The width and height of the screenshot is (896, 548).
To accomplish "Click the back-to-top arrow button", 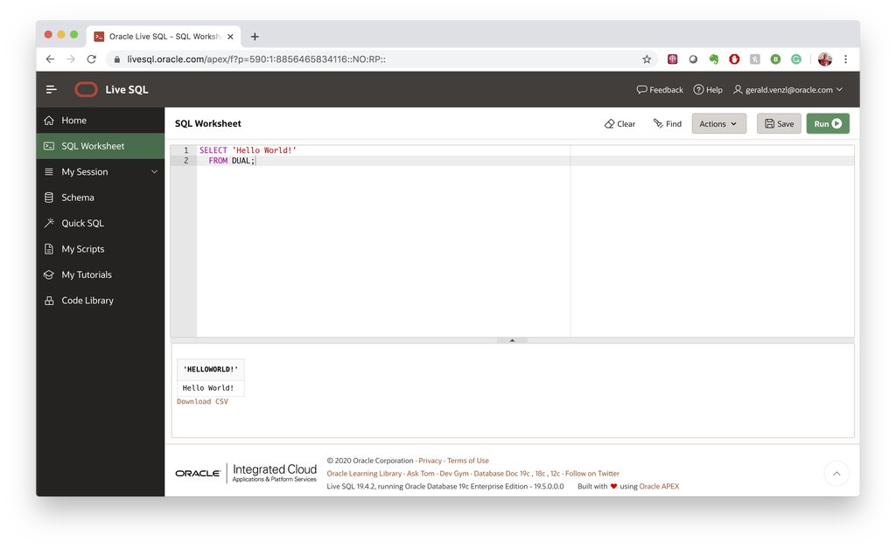I will [836, 473].
